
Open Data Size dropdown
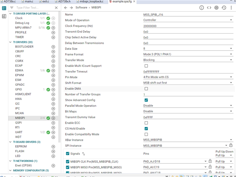point(188,48)
